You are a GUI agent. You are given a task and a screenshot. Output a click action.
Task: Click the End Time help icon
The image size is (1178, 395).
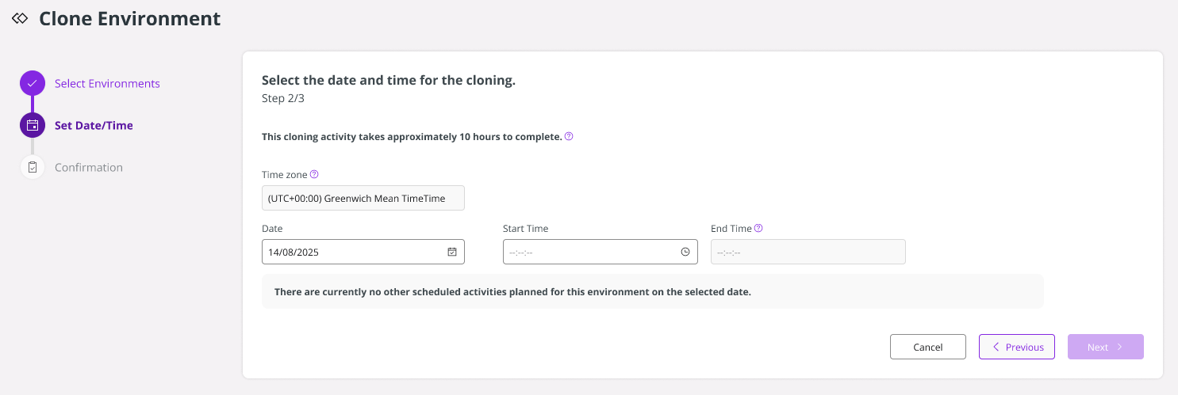coord(758,228)
